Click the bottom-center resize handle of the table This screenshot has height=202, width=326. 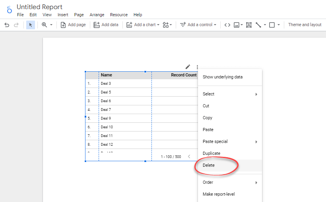coord(146,161)
